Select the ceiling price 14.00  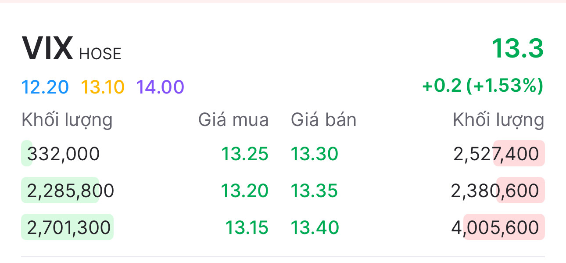tap(160, 87)
